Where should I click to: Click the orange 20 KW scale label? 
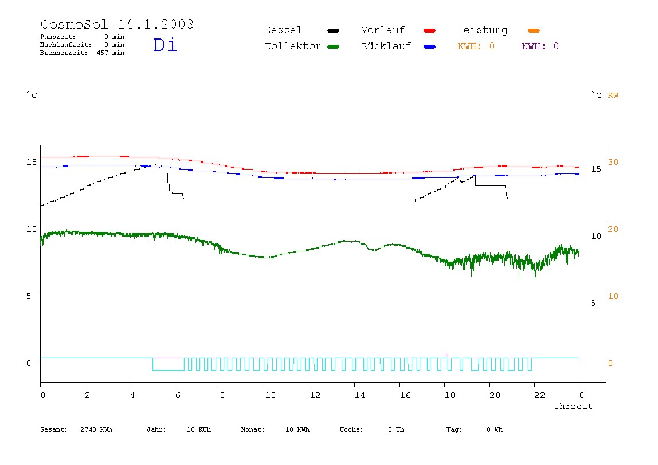pos(613,230)
